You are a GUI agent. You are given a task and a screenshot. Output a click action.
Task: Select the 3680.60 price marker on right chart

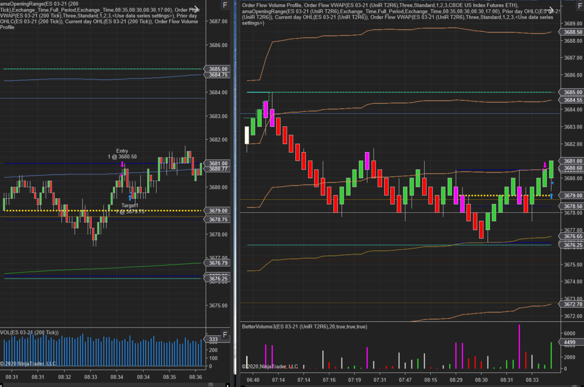(x=570, y=168)
